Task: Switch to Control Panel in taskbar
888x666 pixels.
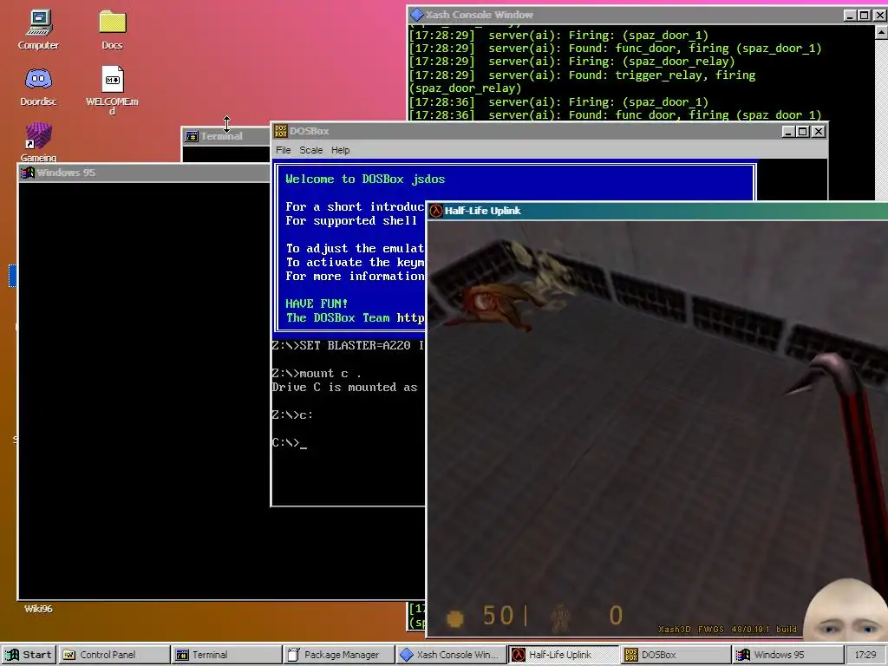Action: [115, 655]
